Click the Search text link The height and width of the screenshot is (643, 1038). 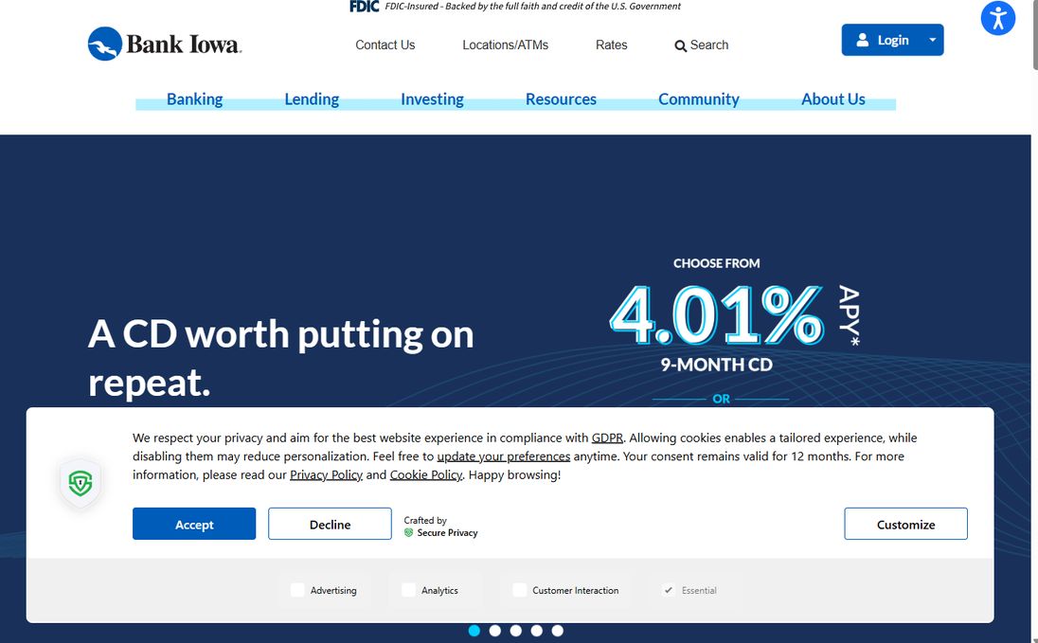coord(709,45)
